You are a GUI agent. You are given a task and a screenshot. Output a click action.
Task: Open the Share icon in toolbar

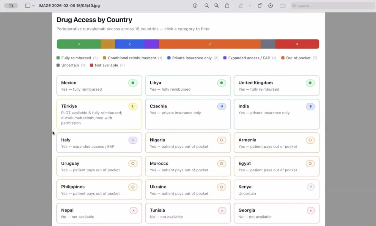click(227, 6)
